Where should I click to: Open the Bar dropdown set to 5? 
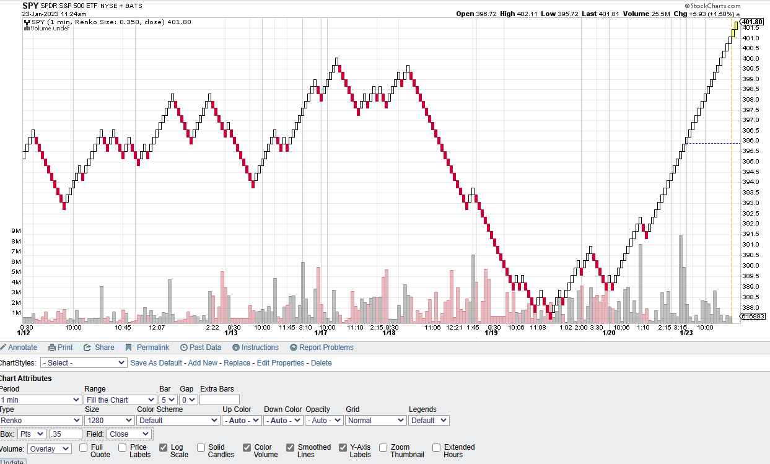click(168, 400)
